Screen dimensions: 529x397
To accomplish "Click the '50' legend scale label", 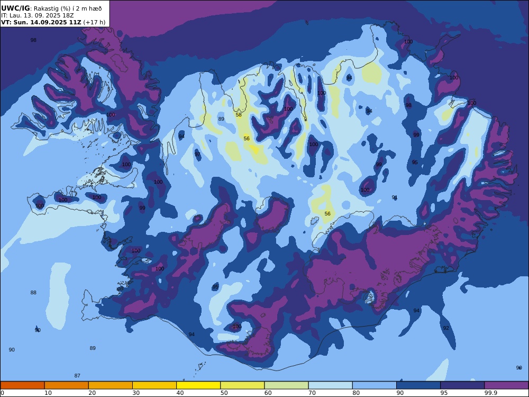I will [224, 393].
